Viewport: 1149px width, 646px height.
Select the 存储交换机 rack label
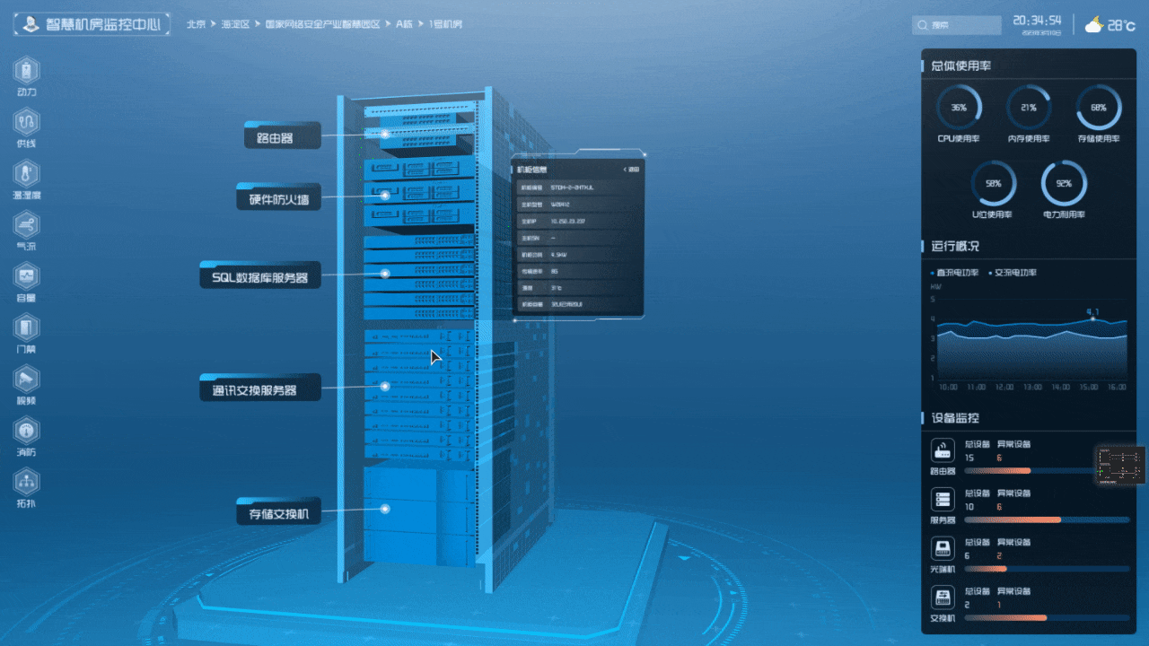click(278, 512)
